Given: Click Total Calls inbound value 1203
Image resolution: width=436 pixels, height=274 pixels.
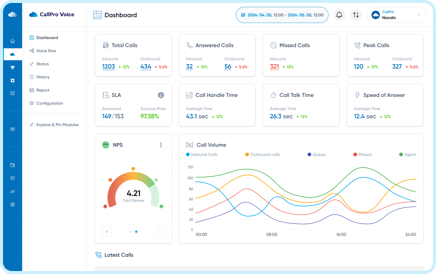Looking at the screenshot, I should (x=108, y=66).
